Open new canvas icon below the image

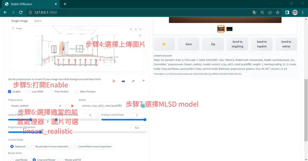coord(114,81)
